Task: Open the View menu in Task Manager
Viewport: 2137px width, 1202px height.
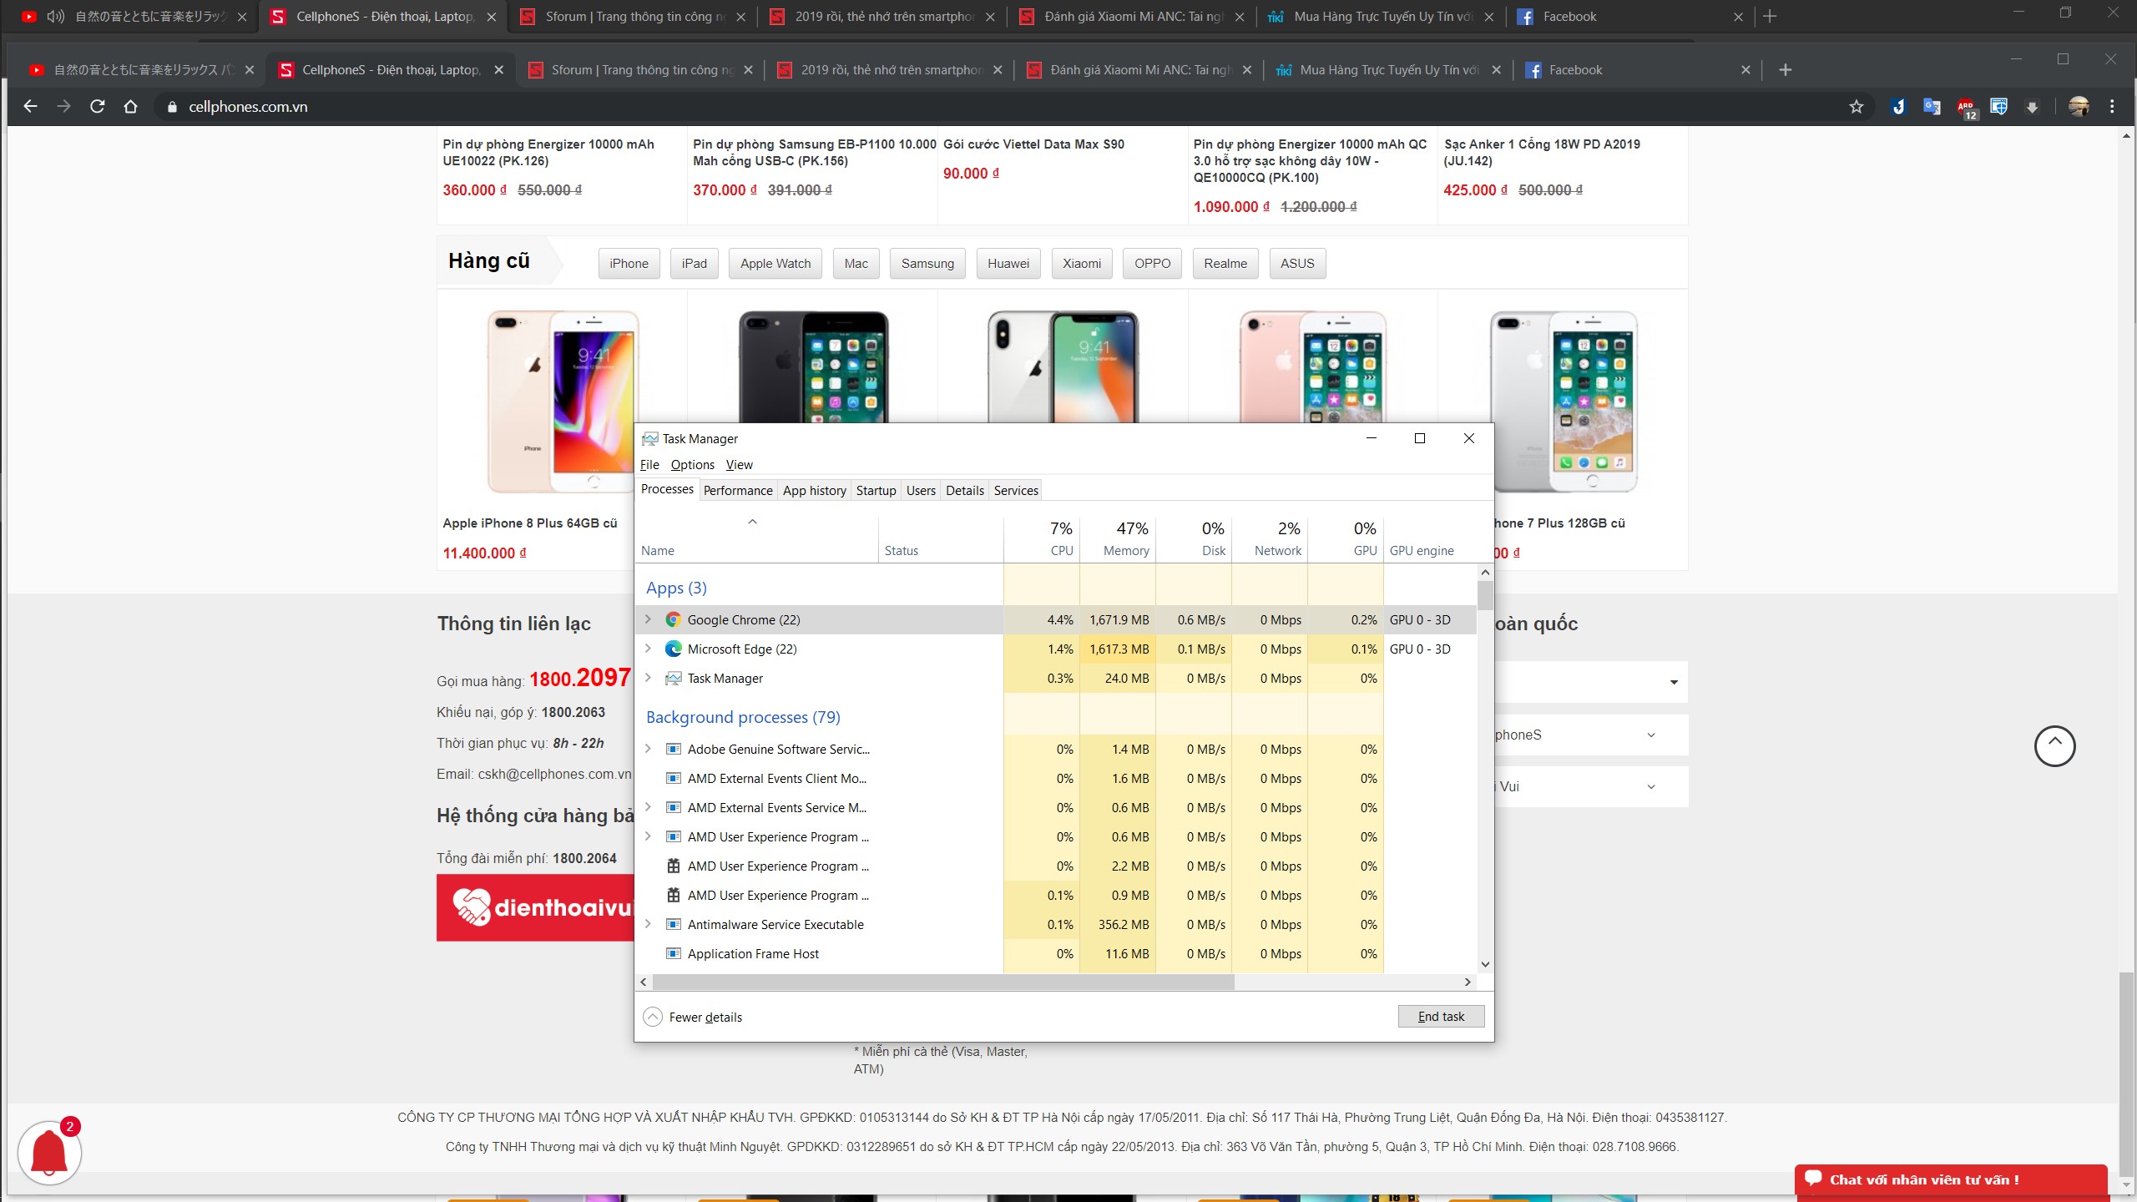Action: click(740, 465)
